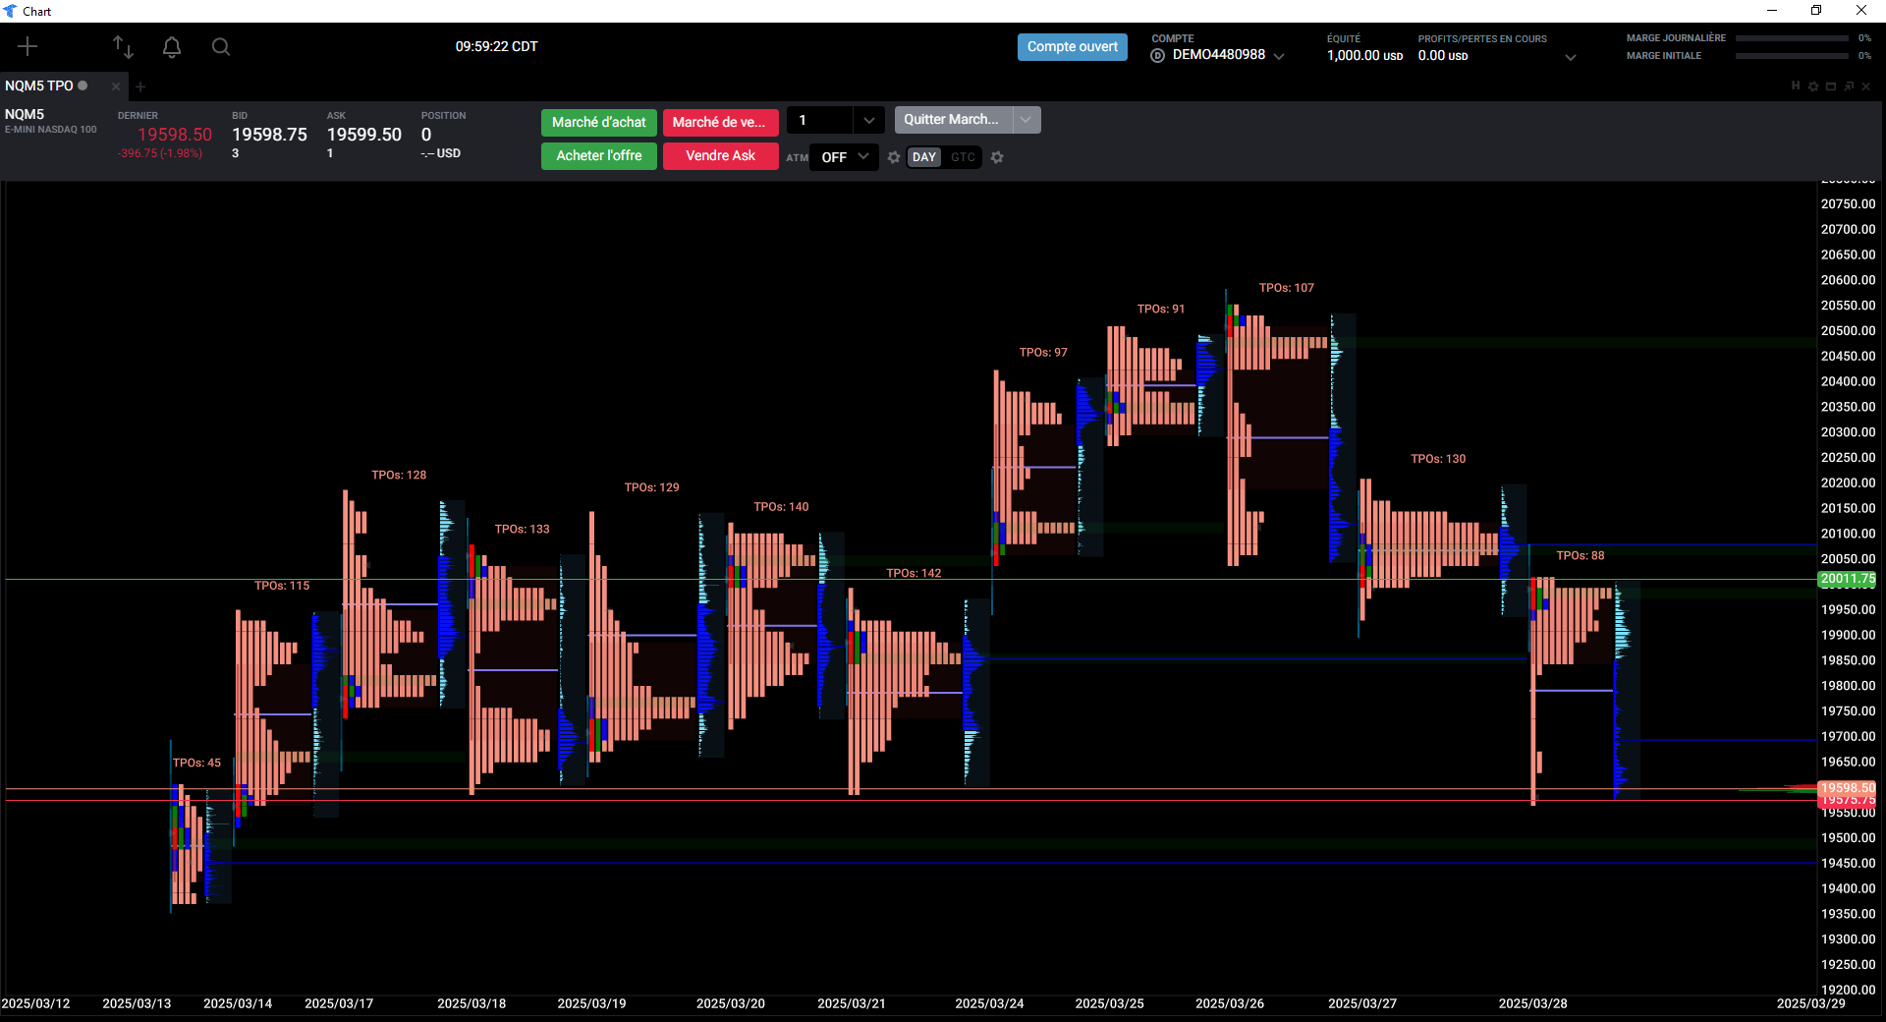Click the Marge Initiale progress bar
The image size is (1886, 1022).
pyautogui.click(x=1792, y=56)
